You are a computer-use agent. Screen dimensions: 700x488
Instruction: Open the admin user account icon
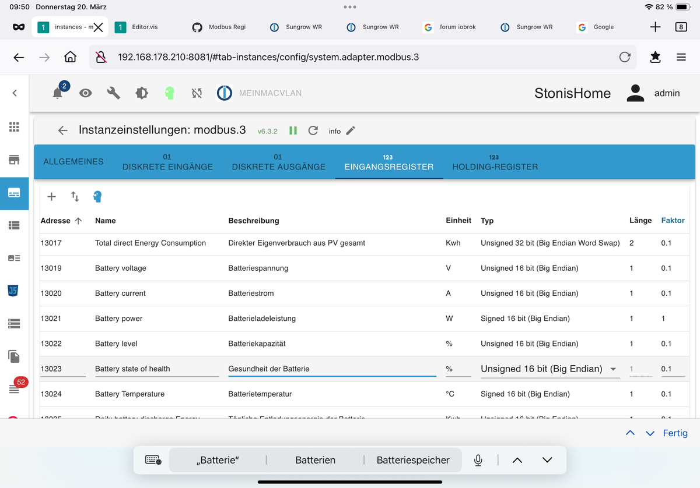[x=635, y=93]
